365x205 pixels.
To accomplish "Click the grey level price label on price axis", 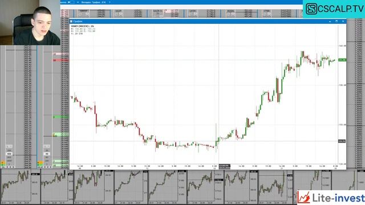I will 342,141.
